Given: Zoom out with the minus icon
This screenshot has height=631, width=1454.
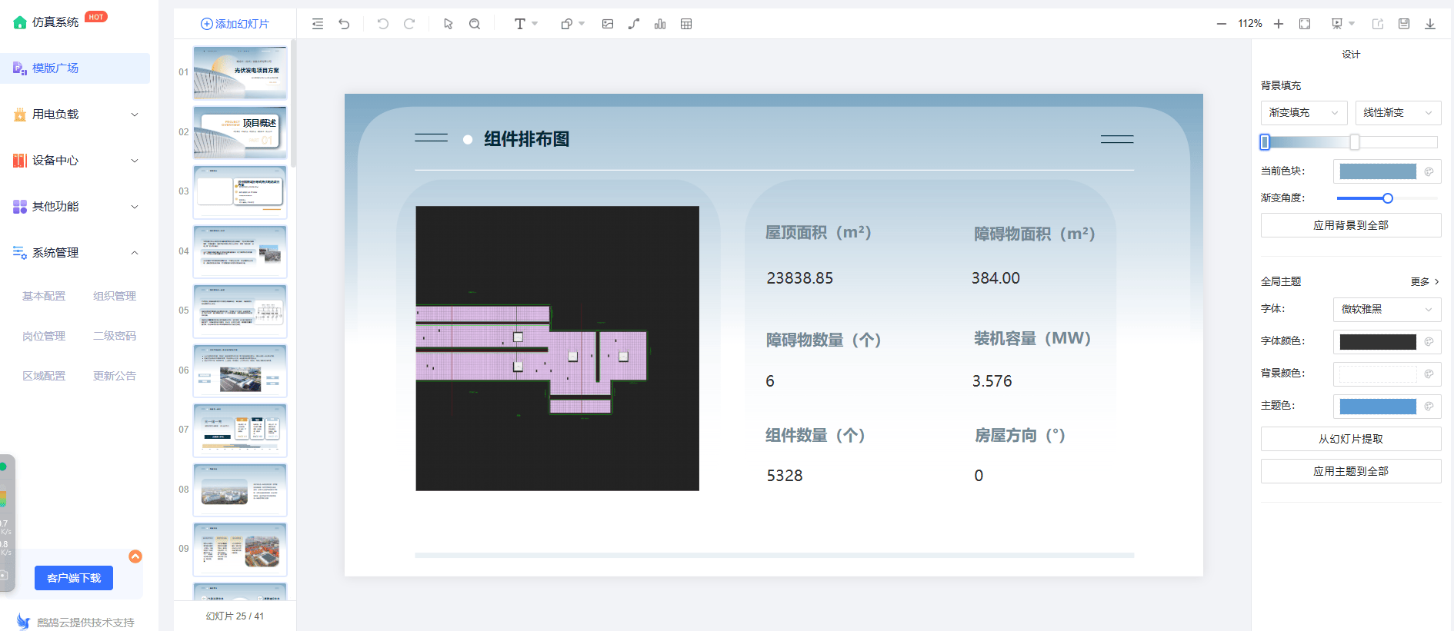Looking at the screenshot, I should click(1221, 24).
